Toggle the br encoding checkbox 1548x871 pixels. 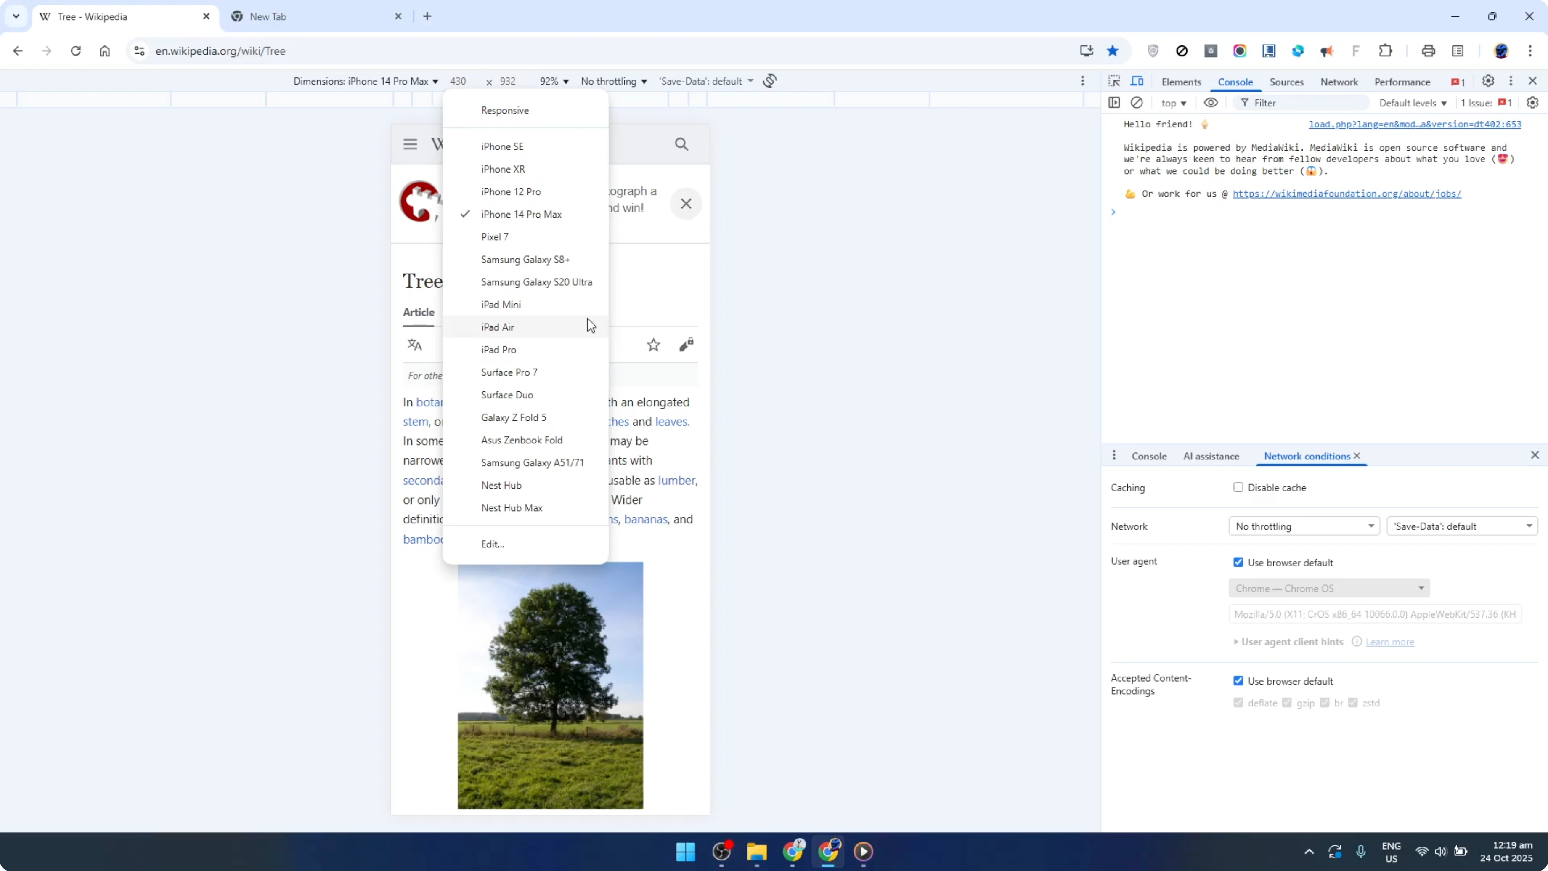click(1325, 703)
